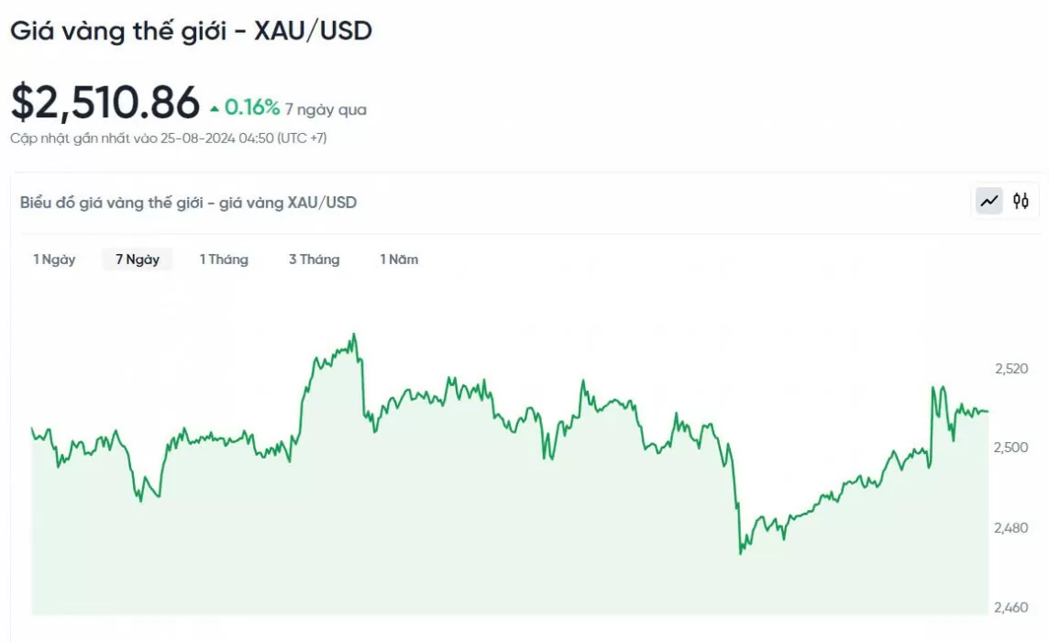Select the 7 Ngày time range
Viewport: 1049px width, 642px height.
pos(138,259)
